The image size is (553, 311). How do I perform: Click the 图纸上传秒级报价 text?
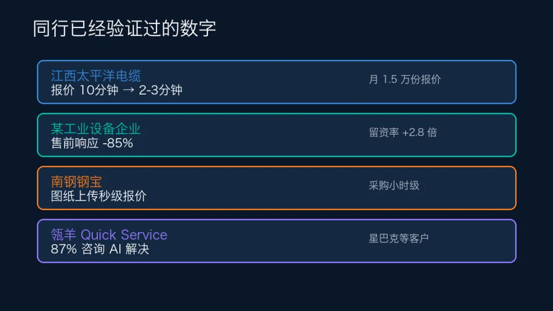tap(98, 196)
